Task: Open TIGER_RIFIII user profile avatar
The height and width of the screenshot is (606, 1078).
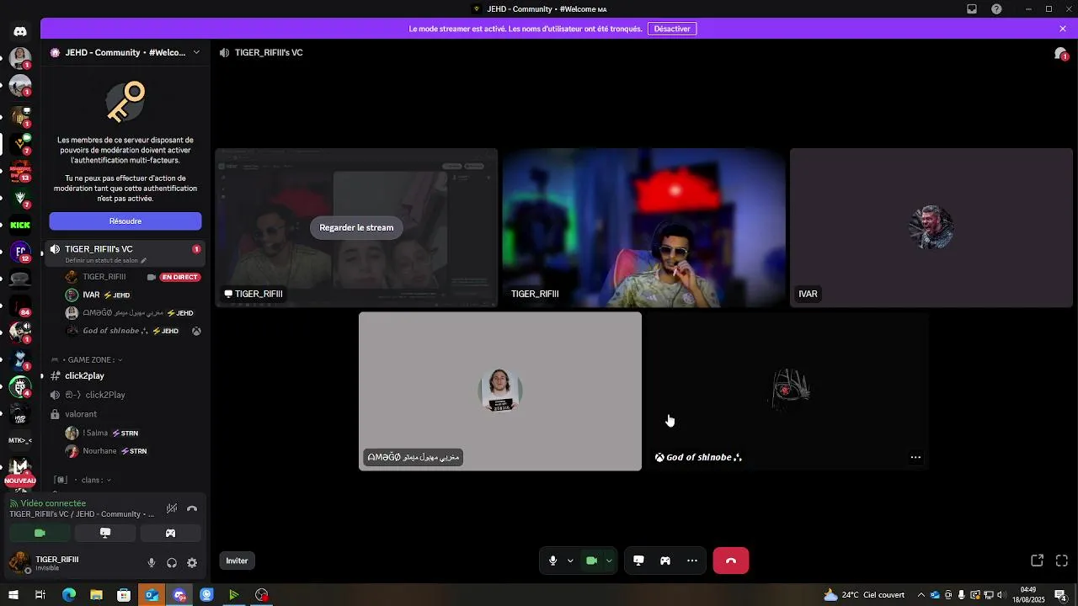Action: [19, 562]
